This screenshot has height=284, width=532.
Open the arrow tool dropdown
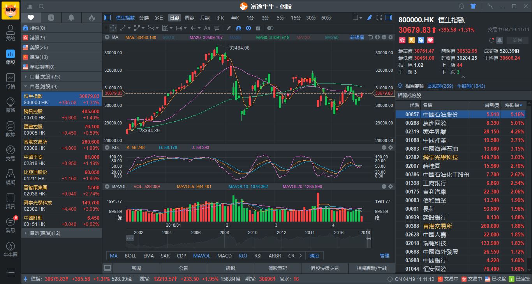pos(199,28)
